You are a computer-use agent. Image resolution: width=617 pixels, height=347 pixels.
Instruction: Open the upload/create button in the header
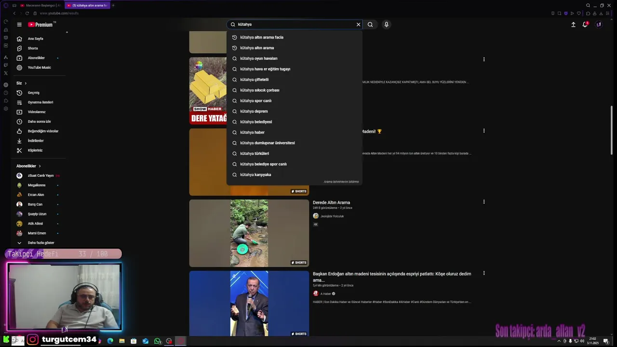573,25
